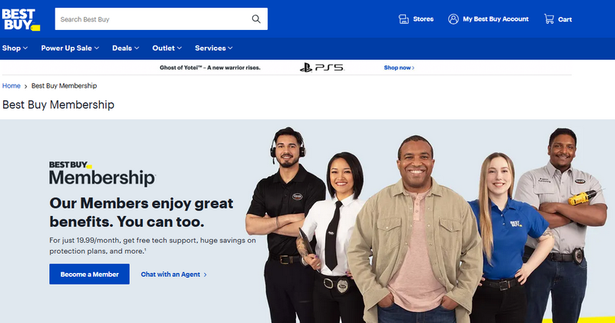Open My Best Buy Account link
Viewport: 615px width, 323px height.
[495, 19]
